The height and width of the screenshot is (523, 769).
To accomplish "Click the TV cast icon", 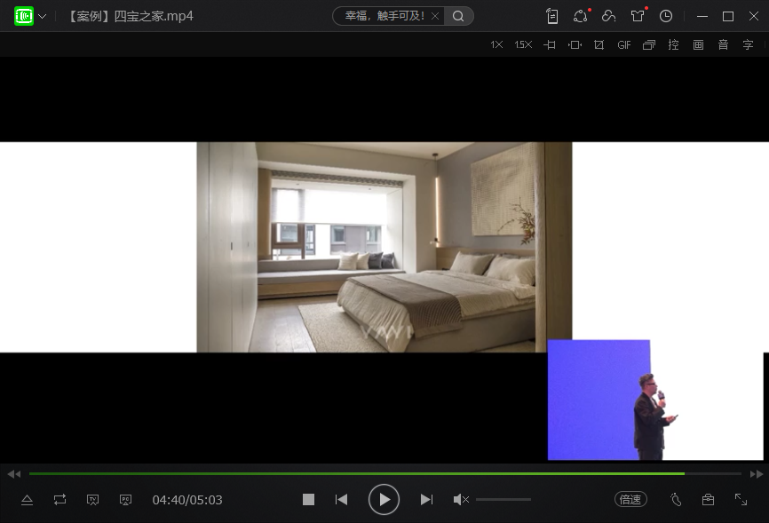I will click(x=92, y=500).
